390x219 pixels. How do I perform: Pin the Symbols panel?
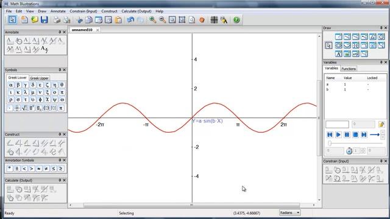tap(60, 70)
